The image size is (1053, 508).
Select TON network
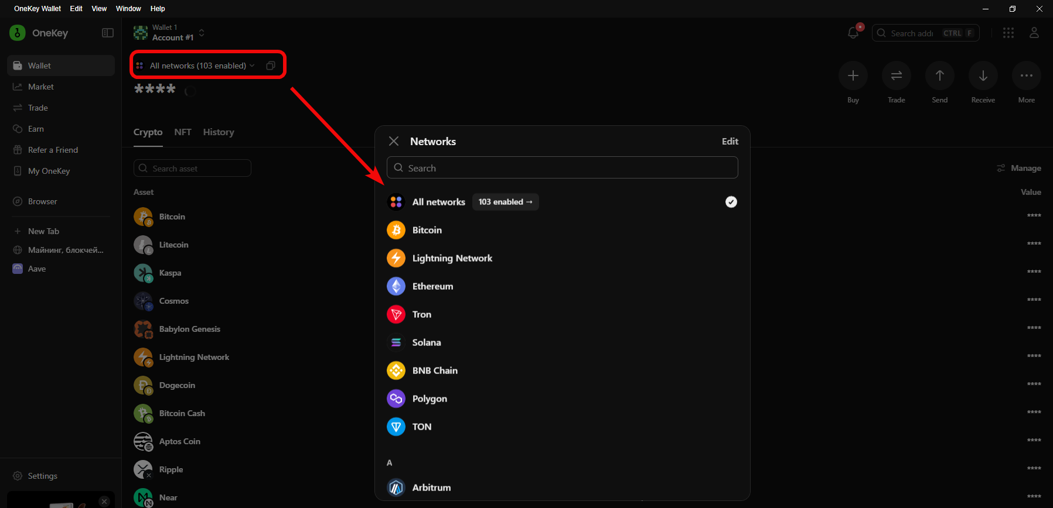coord(562,427)
